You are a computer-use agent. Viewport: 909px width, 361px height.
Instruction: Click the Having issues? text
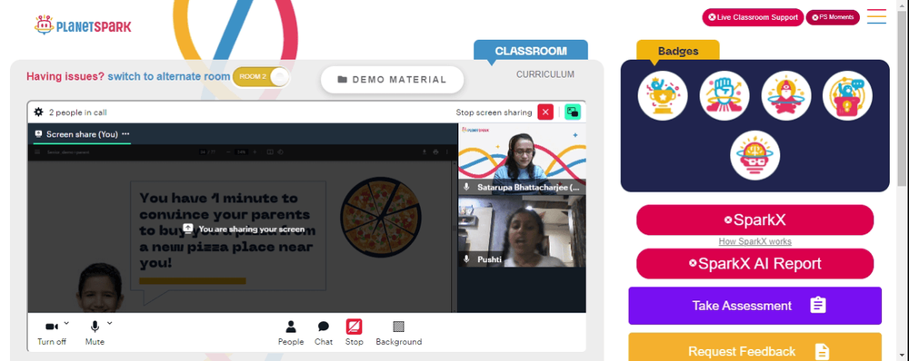tap(65, 76)
